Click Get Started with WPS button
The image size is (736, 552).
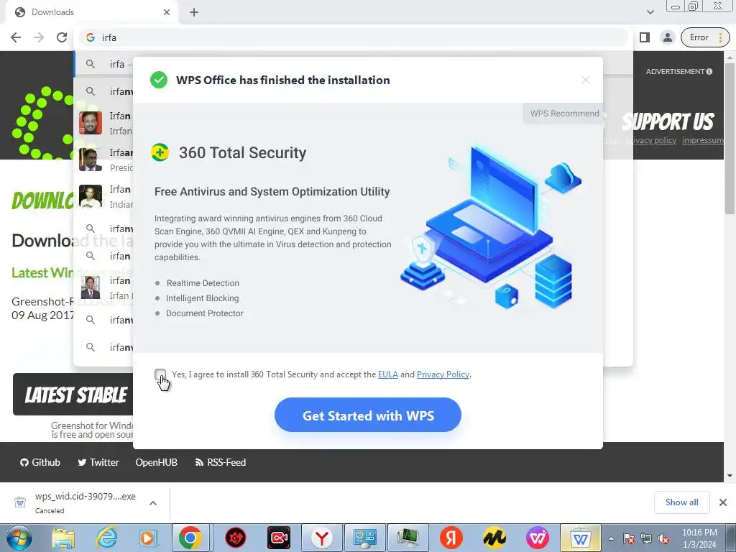[368, 415]
